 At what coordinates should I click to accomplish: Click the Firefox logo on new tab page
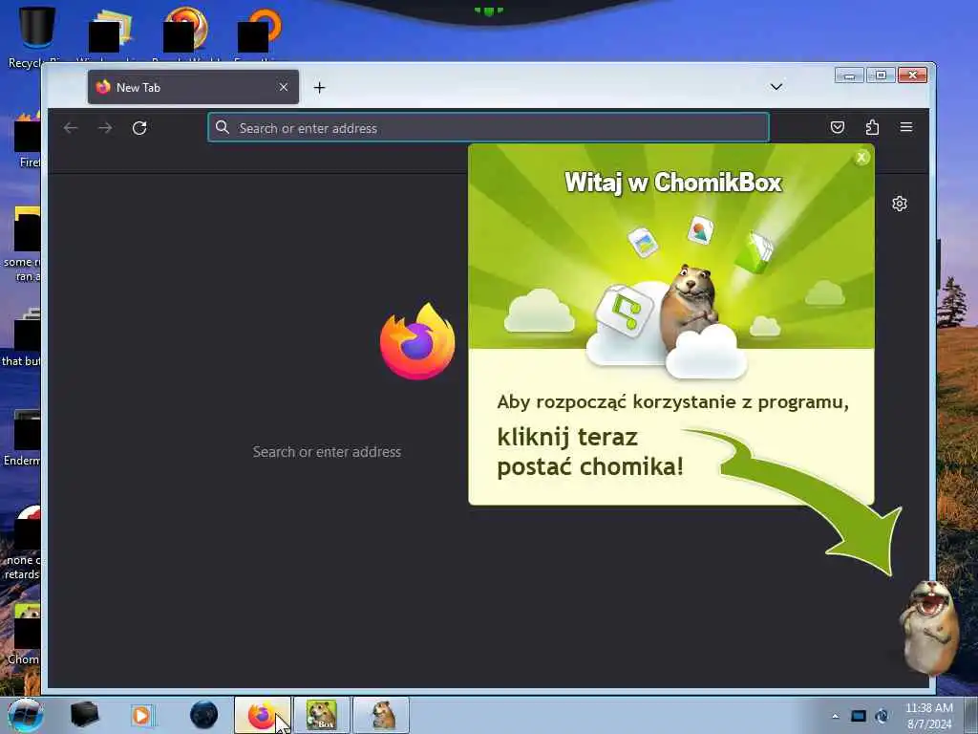(x=417, y=341)
